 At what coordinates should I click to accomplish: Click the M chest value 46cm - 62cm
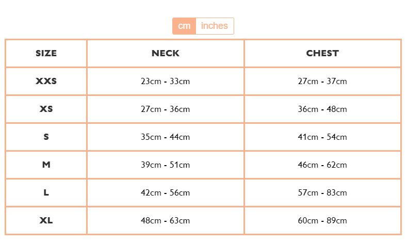322,165
